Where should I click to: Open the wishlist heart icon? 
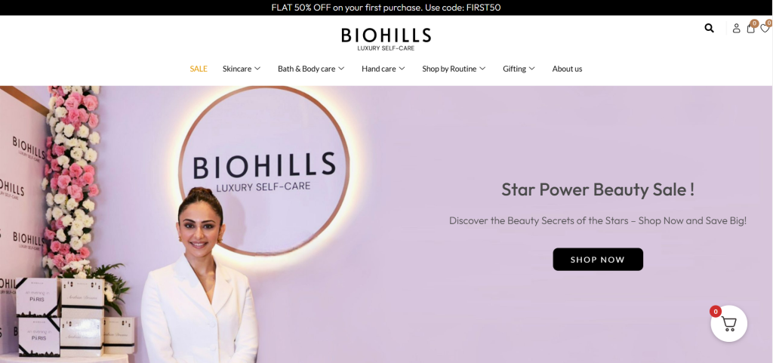click(765, 29)
